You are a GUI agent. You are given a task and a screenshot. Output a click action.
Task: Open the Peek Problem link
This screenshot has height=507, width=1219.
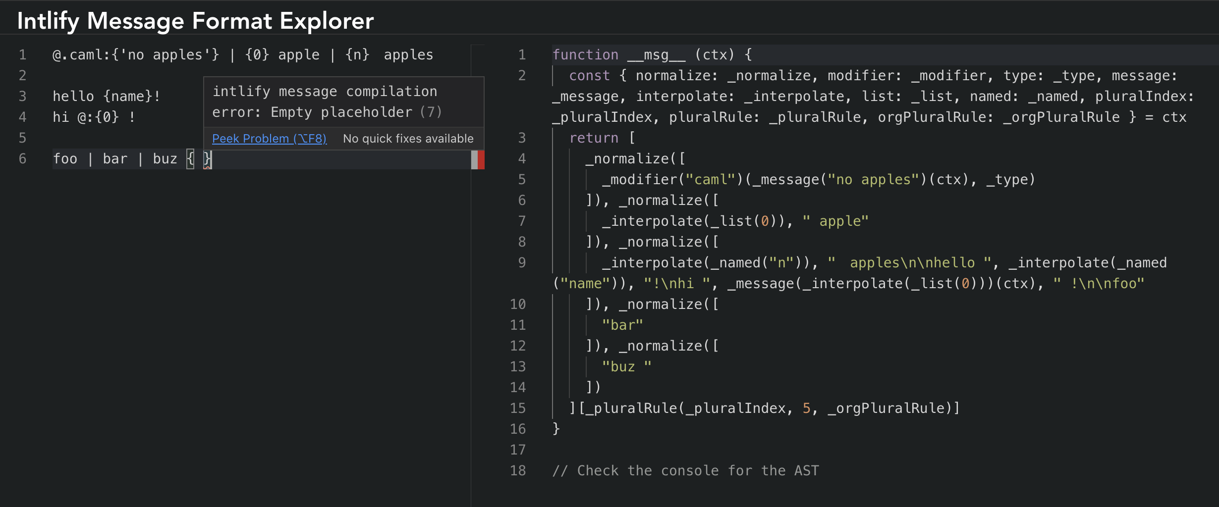(269, 139)
